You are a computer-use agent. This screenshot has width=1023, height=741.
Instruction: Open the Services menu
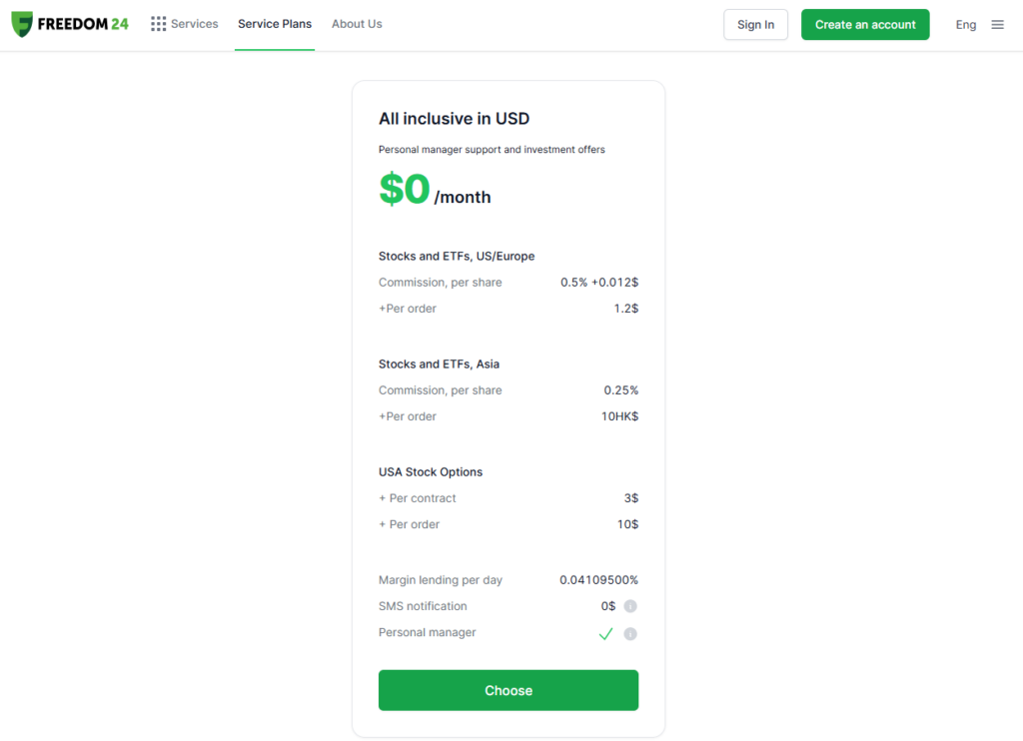(x=195, y=23)
